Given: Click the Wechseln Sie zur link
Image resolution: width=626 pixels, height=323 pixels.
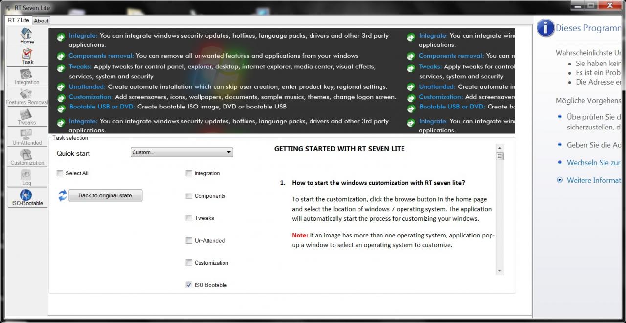Looking at the screenshot, I should pyautogui.click(x=593, y=162).
